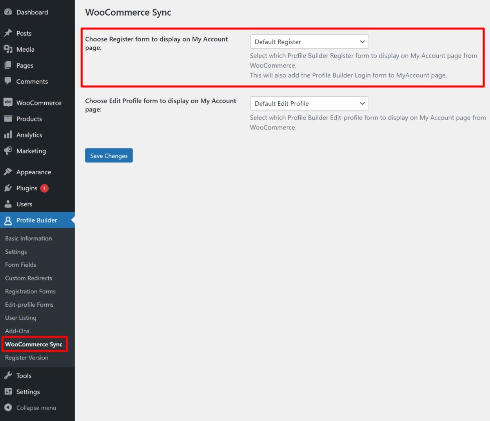Click the Users person icon
490x421 pixels.
(8, 204)
